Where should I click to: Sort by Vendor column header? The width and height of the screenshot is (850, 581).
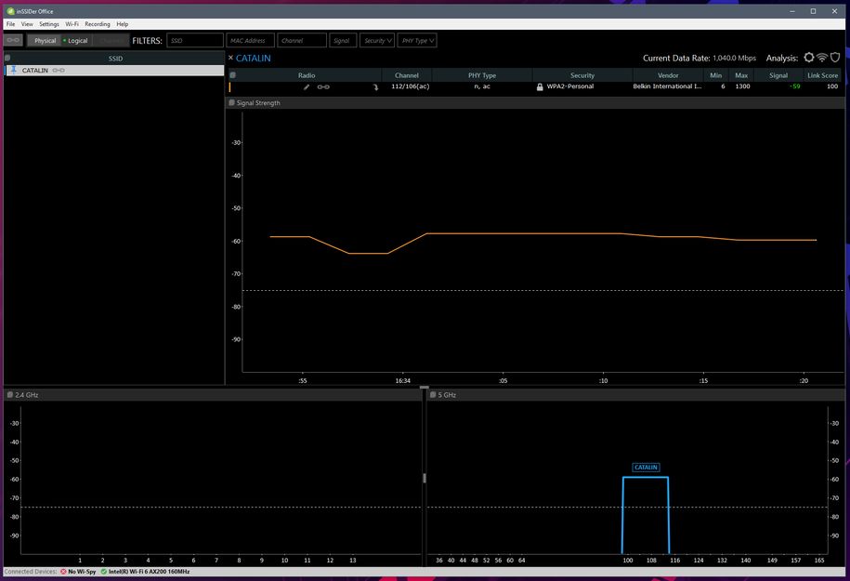[x=668, y=75]
